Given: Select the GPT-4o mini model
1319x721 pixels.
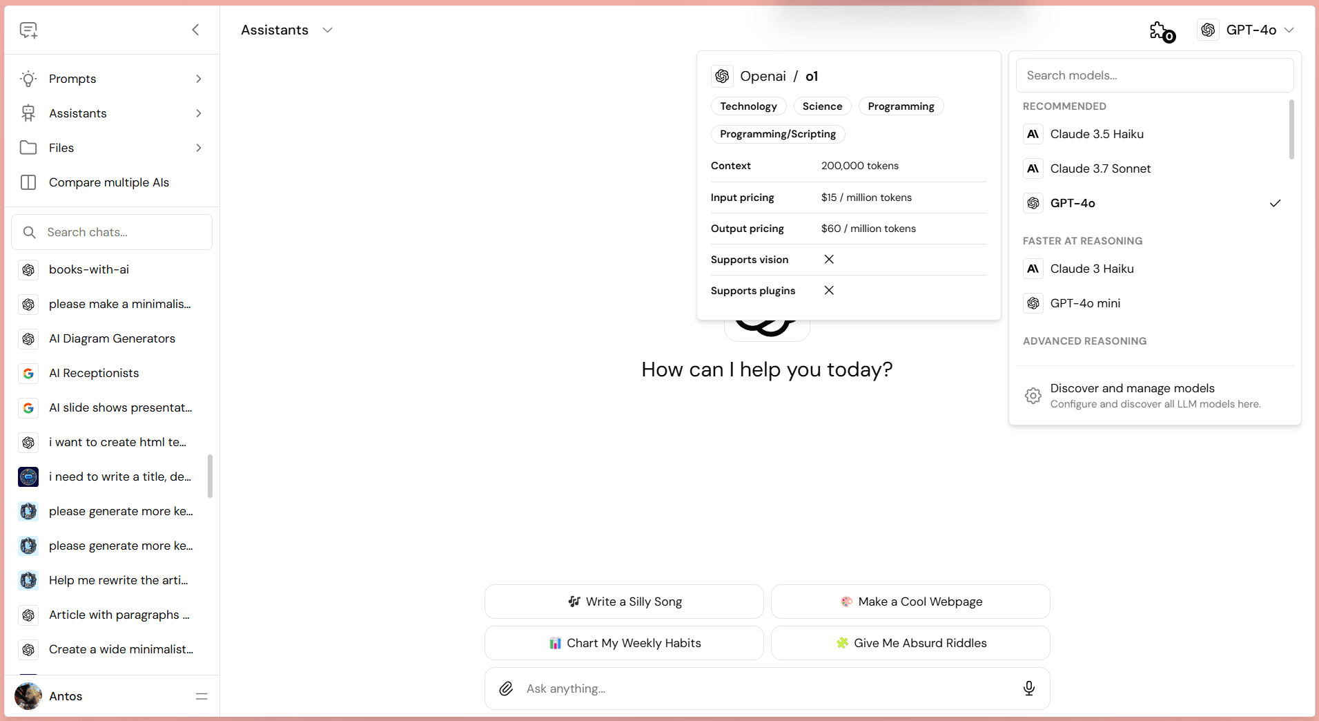Looking at the screenshot, I should 1152,303.
